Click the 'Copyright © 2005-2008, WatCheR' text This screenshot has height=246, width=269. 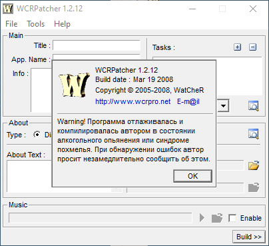(x=149, y=90)
